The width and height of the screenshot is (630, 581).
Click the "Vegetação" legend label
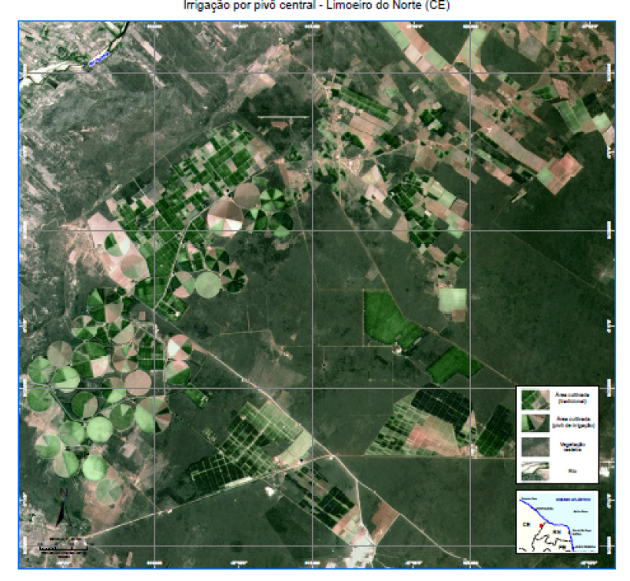(x=573, y=447)
